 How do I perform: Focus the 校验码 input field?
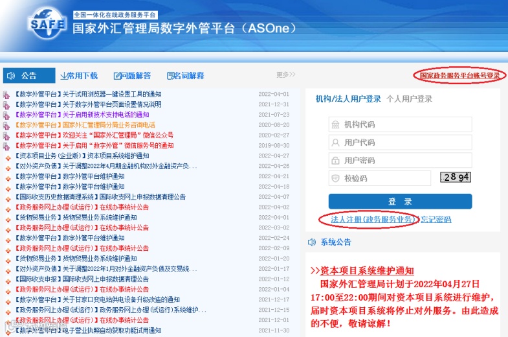[x=380, y=178]
